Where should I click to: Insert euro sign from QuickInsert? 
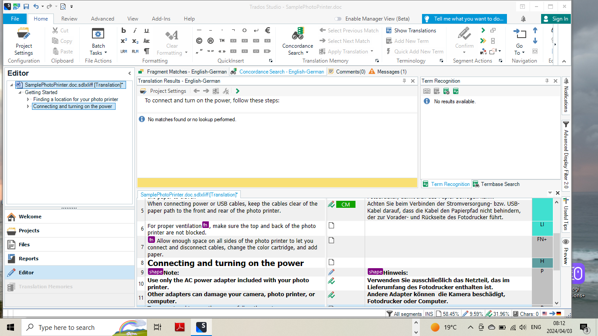click(267, 31)
